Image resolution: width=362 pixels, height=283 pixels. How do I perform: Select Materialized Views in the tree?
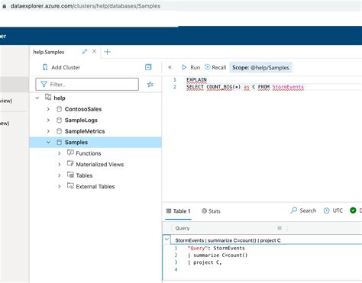click(x=100, y=165)
